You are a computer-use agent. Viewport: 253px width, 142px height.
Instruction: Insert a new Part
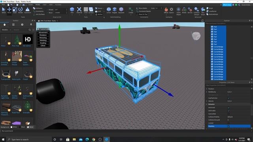point(72,10)
